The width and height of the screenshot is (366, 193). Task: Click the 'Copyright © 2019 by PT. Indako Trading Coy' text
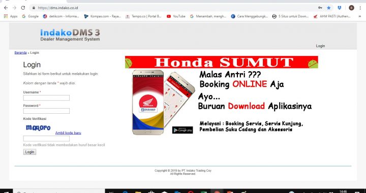tap(183, 171)
